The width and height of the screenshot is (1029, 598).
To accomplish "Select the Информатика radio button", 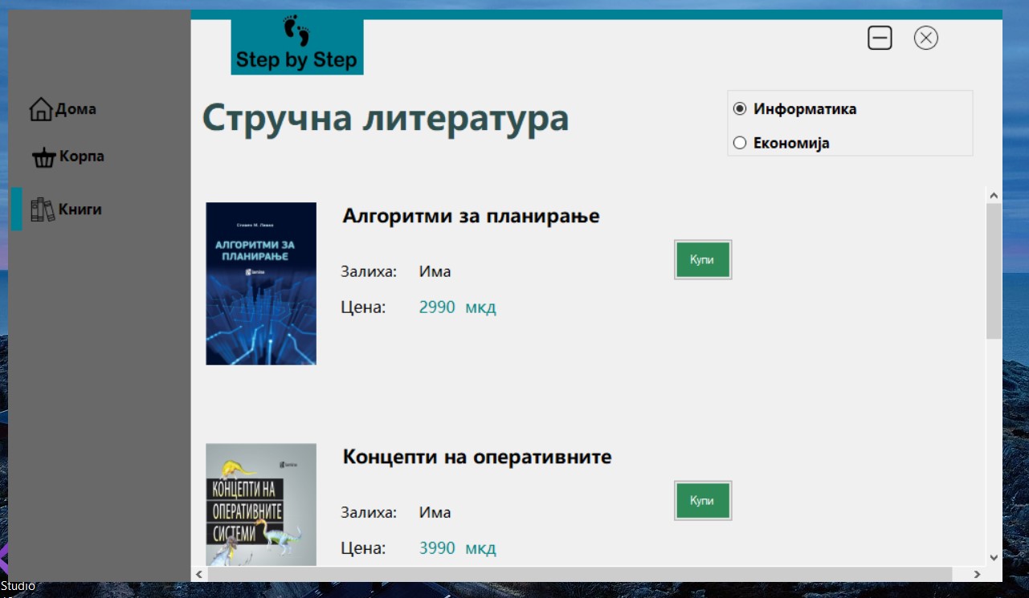I will click(740, 108).
